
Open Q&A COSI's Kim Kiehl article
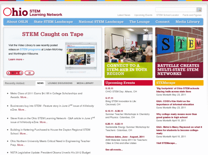[x=175, y=103]
